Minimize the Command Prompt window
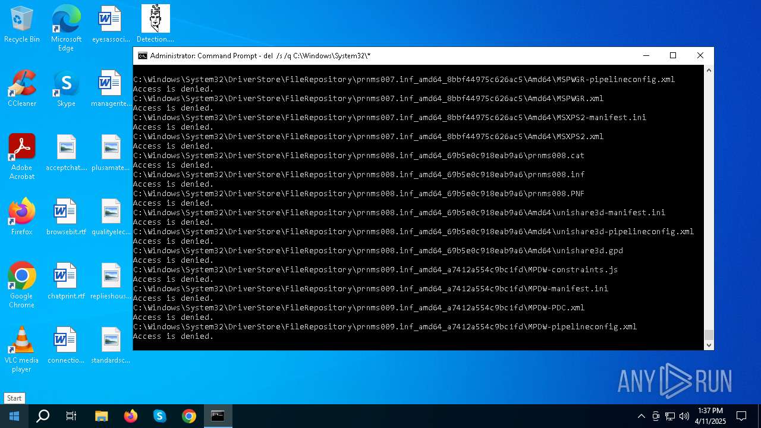Image resolution: width=761 pixels, height=428 pixels. point(646,56)
